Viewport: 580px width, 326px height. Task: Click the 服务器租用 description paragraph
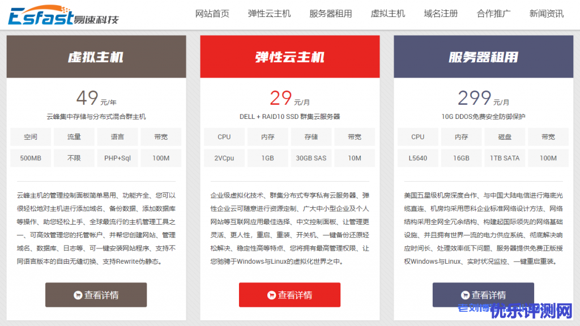[484, 229]
